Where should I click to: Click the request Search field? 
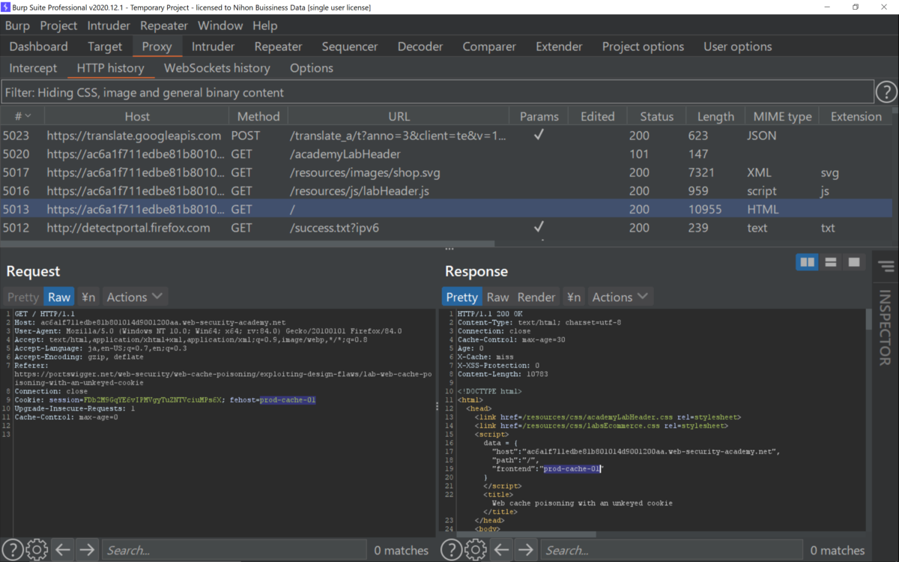coord(234,550)
